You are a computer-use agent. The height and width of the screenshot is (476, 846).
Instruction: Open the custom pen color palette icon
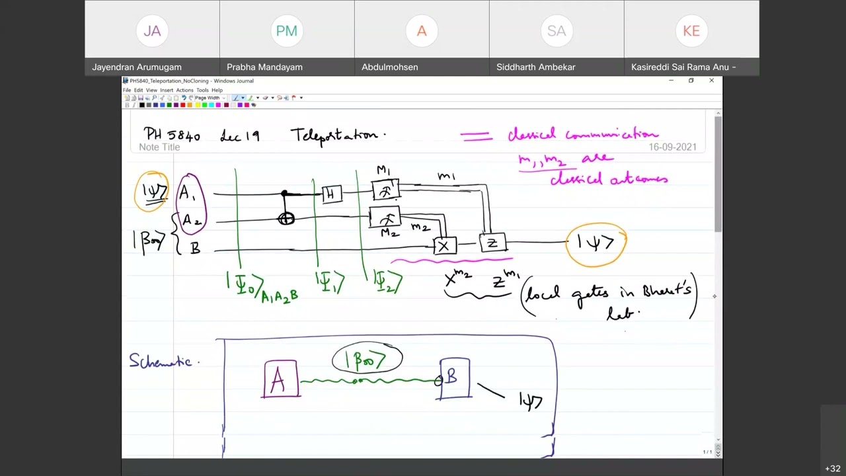point(254,104)
